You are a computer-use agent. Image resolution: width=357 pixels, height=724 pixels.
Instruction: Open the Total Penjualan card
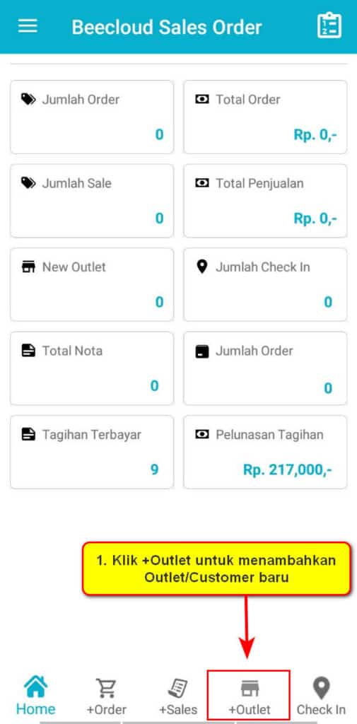click(x=265, y=200)
